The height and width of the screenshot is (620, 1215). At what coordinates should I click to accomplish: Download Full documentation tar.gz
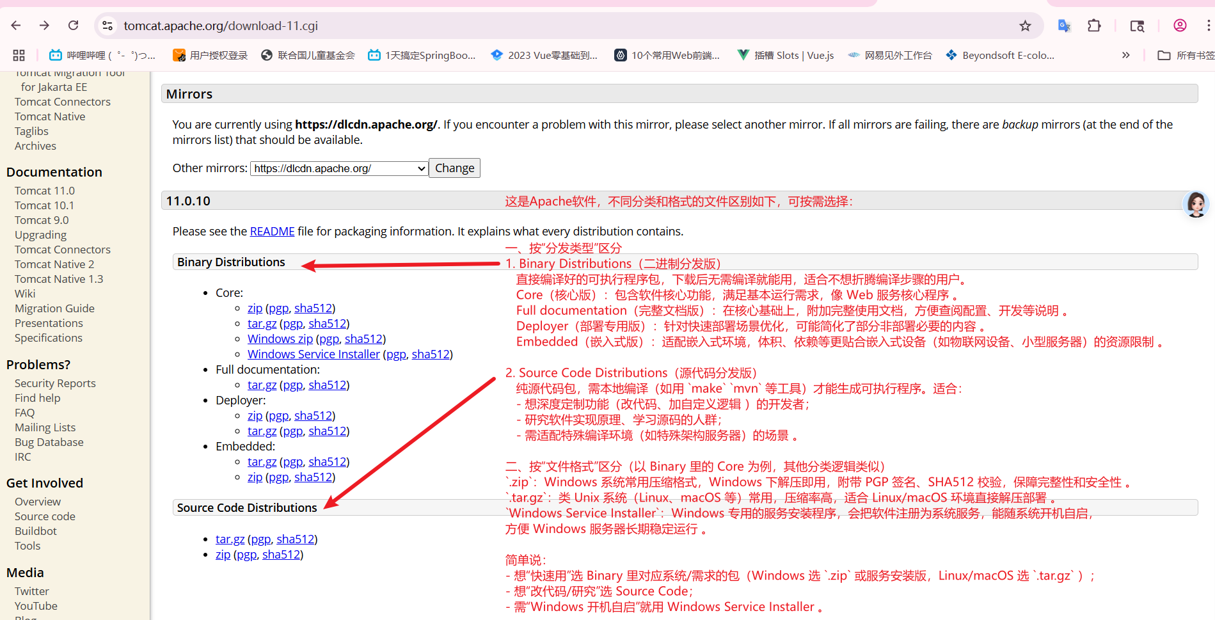pyautogui.click(x=262, y=385)
